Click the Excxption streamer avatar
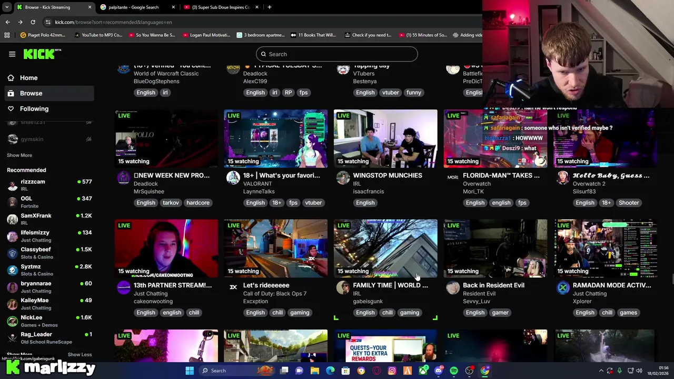The height and width of the screenshot is (379, 674). tap(233, 287)
